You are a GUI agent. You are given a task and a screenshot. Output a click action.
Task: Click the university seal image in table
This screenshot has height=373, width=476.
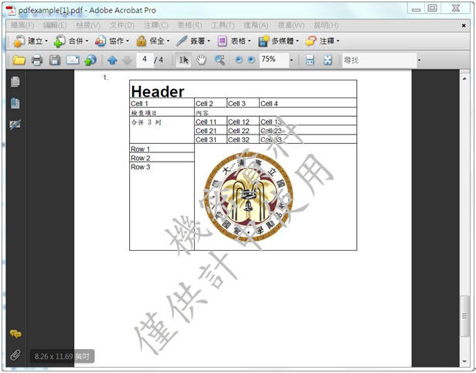pos(249,197)
